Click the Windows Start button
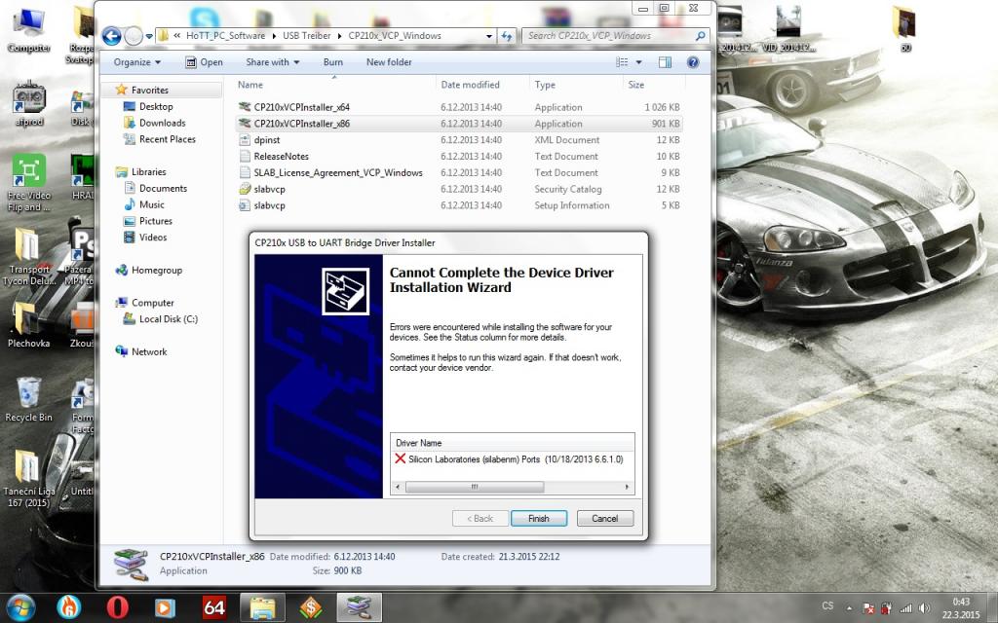This screenshot has height=623, width=998. [19, 607]
